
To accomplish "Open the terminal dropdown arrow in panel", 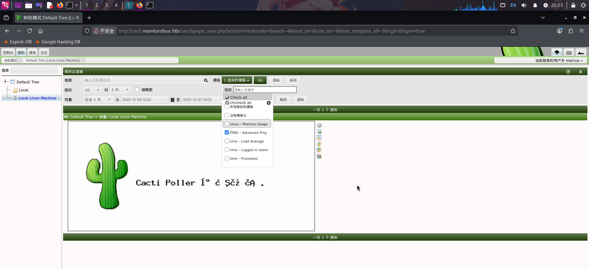I will point(76,5).
